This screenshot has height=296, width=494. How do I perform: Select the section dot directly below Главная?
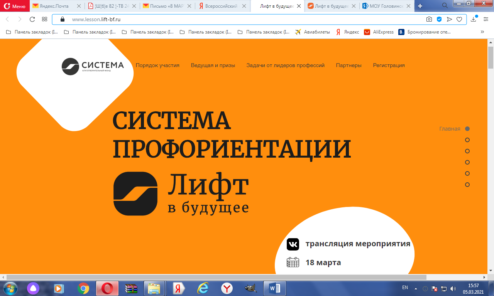467,140
